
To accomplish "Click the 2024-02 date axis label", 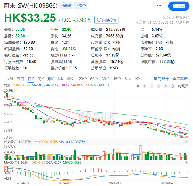I will click(x=65, y=183).
